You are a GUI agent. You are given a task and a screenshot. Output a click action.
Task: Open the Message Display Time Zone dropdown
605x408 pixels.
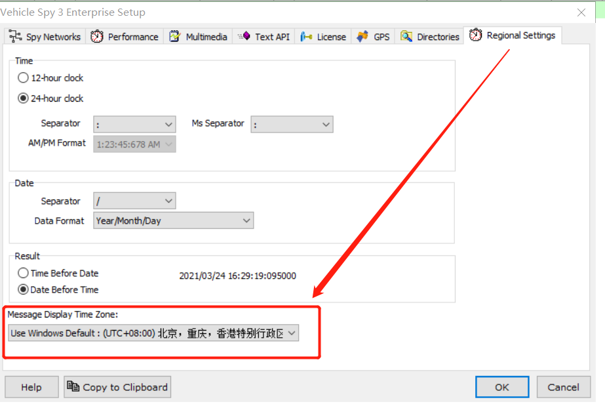pos(153,333)
